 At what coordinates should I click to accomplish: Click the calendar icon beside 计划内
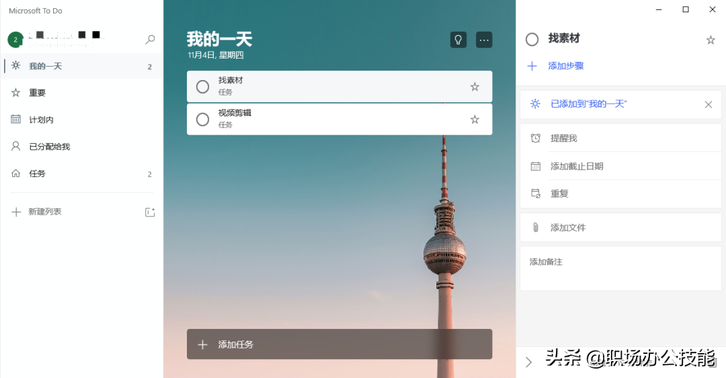click(15, 119)
